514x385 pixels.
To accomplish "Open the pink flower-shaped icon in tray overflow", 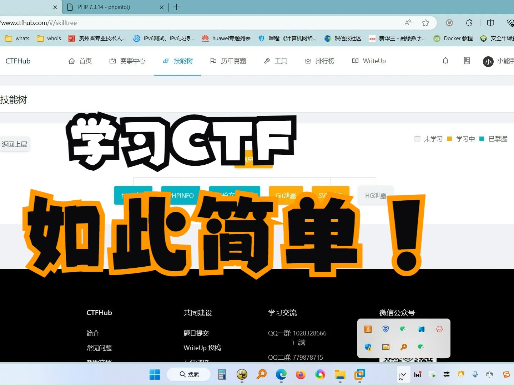I will 439,329.
